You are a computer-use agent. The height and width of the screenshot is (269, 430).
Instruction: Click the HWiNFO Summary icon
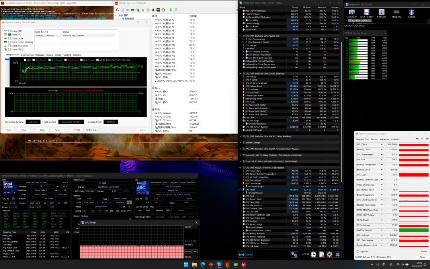click(x=352, y=12)
